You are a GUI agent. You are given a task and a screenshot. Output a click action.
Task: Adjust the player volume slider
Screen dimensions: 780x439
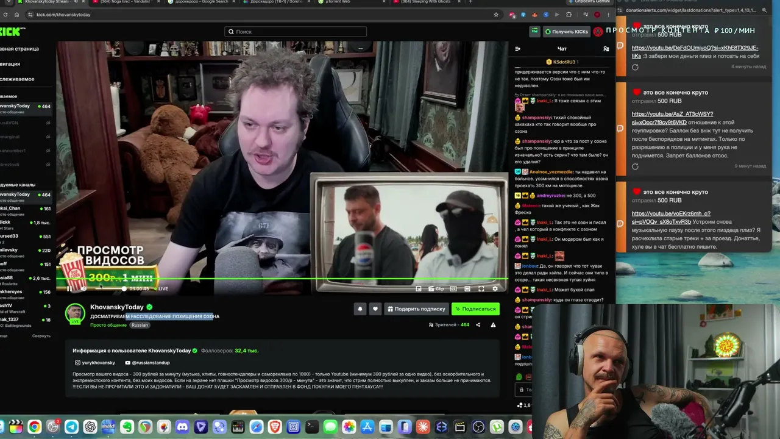(110, 288)
